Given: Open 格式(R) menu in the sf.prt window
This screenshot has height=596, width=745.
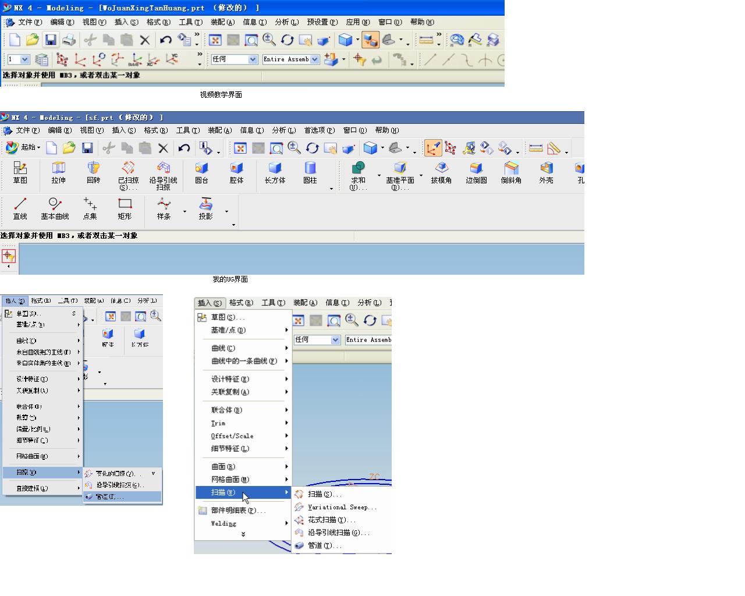Looking at the screenshot, I should coord(156,130).
